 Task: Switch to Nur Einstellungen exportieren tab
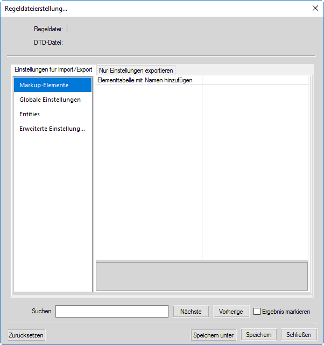(x=136, y=71)
